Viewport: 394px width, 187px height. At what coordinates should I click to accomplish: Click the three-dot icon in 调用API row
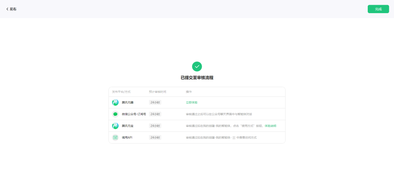click(234, 138)
